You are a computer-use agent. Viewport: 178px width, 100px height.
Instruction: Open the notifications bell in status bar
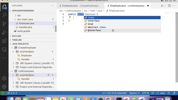174,93
